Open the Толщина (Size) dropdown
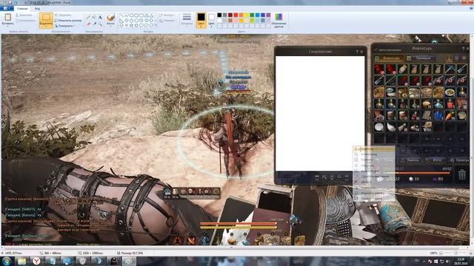This screenshot has width=474, height=266. [x=187, y=20]
